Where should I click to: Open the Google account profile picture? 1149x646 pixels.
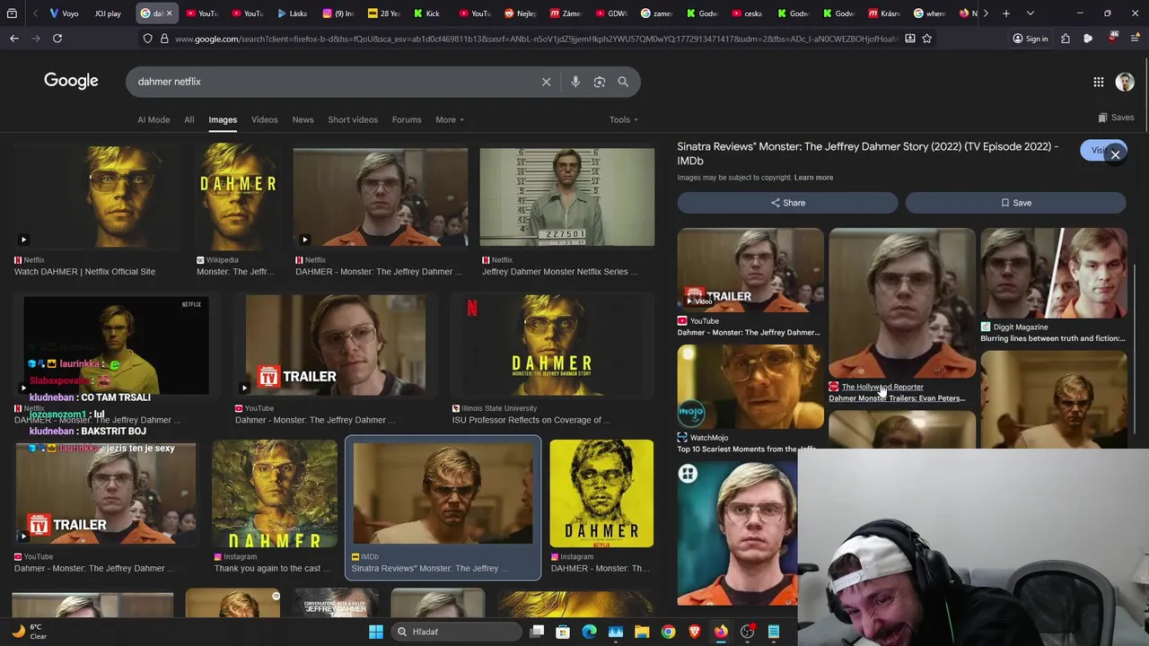click(1125, 82)
